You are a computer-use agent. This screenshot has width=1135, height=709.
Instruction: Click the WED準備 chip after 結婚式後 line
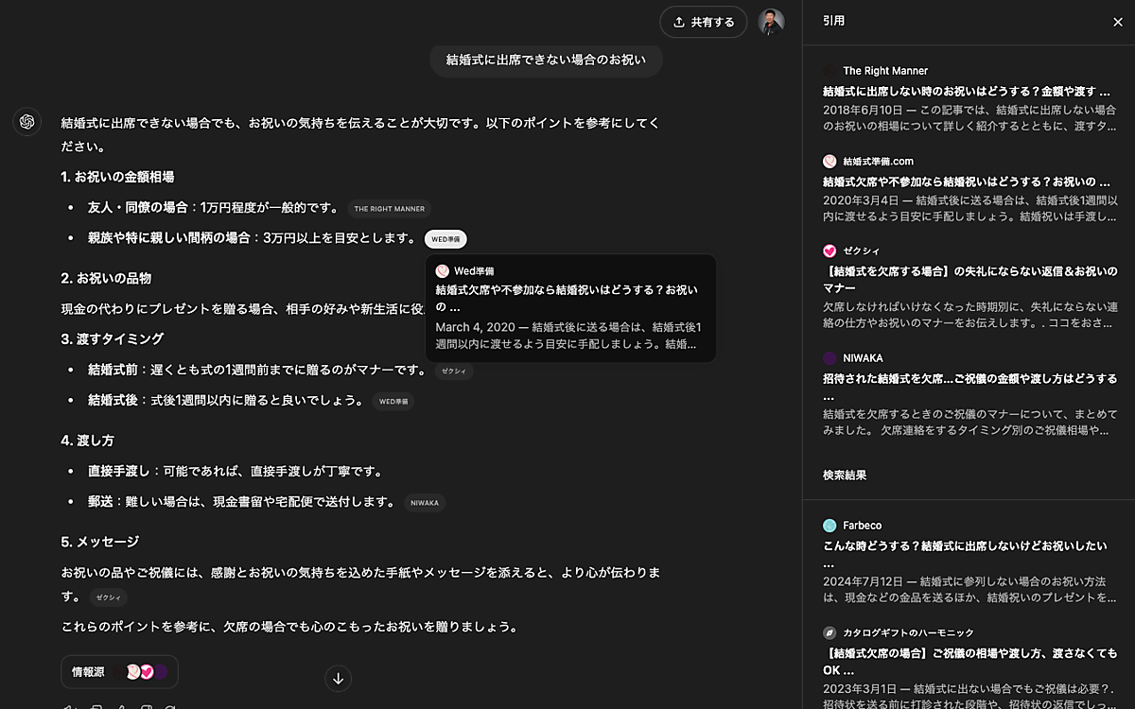(x=393, y=401)
